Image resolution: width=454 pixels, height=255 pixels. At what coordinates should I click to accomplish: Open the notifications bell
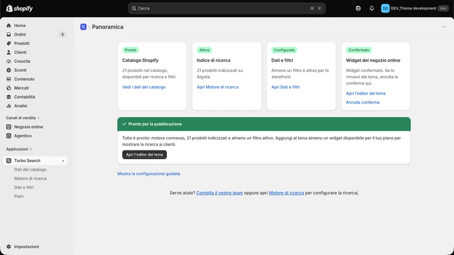(x=372, y=8)
